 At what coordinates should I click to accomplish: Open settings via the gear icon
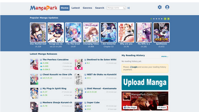(160, 7)
